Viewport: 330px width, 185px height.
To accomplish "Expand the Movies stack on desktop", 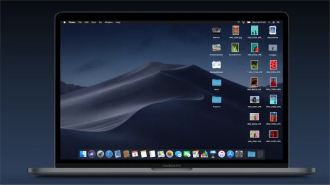I will [216, 31].
